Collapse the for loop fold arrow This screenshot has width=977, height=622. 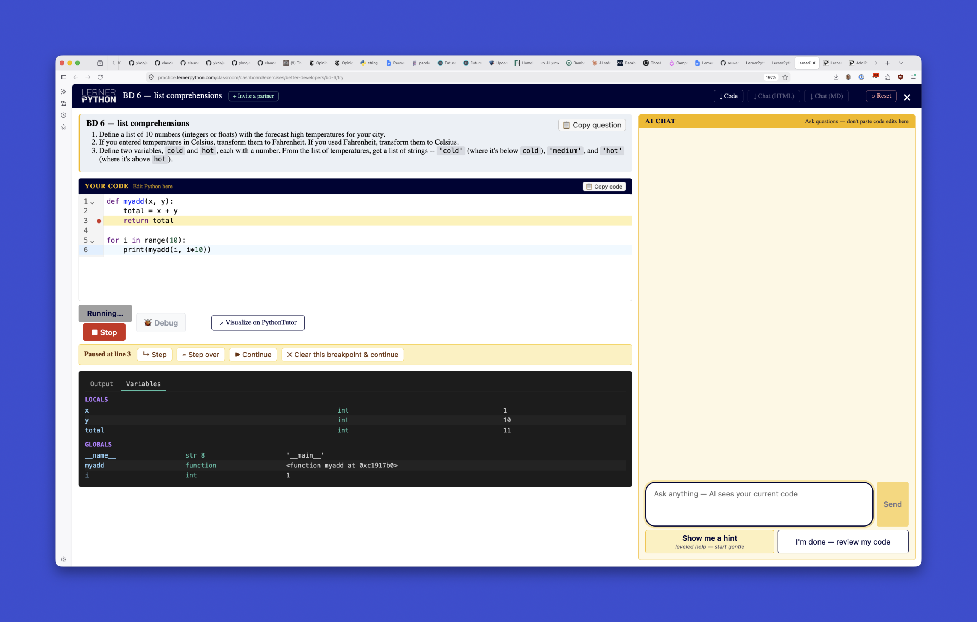92,241
